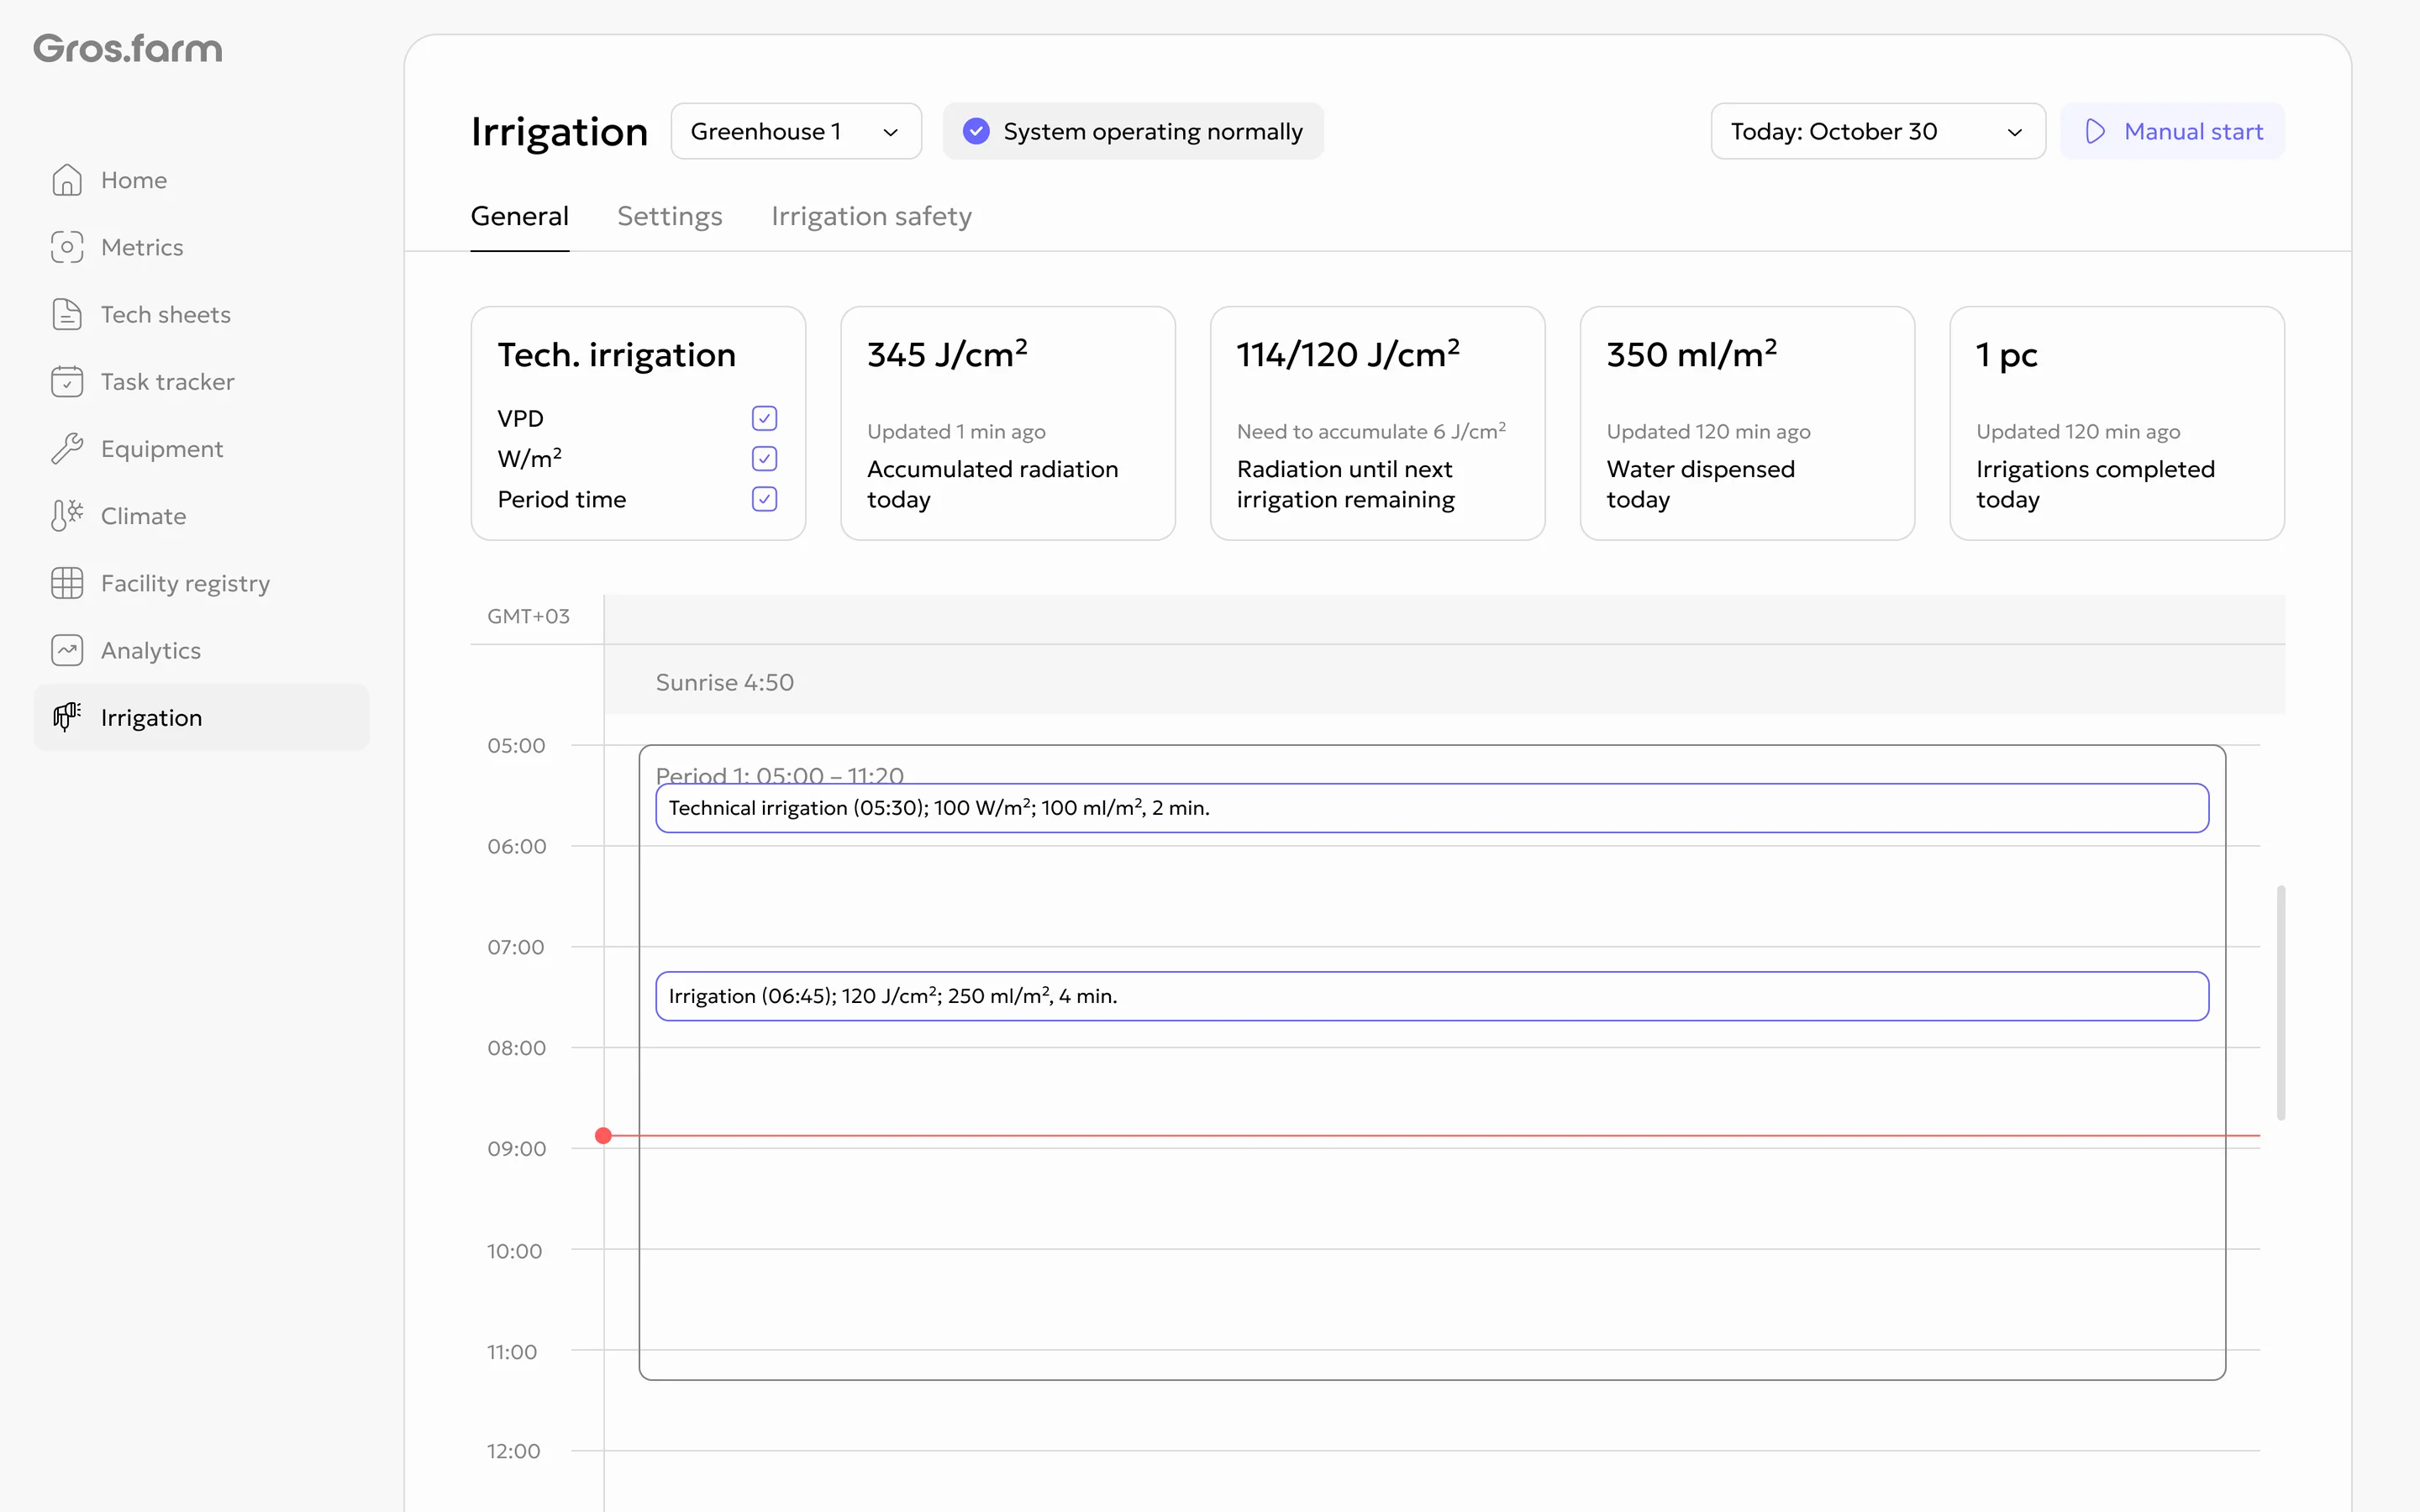Viewport: 2420px width, 1512px height.
Task: Open the Greenhouse 1 dropdown
Action: pyautogui.click(x=796, y=131)
